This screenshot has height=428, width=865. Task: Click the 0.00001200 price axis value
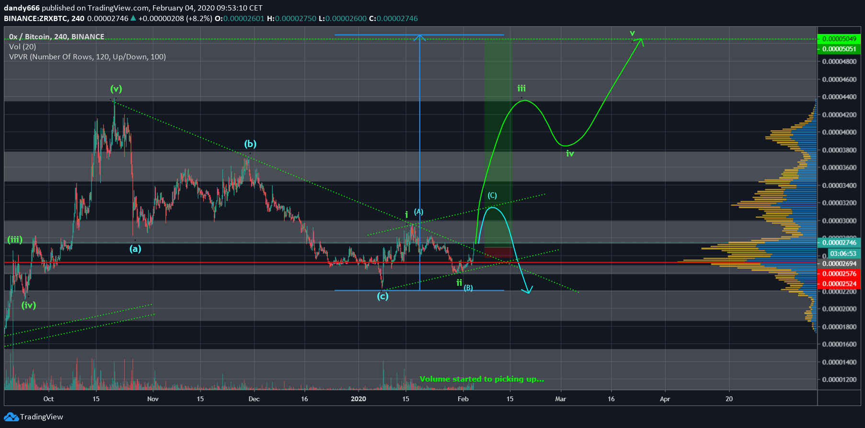pos(839,380)
